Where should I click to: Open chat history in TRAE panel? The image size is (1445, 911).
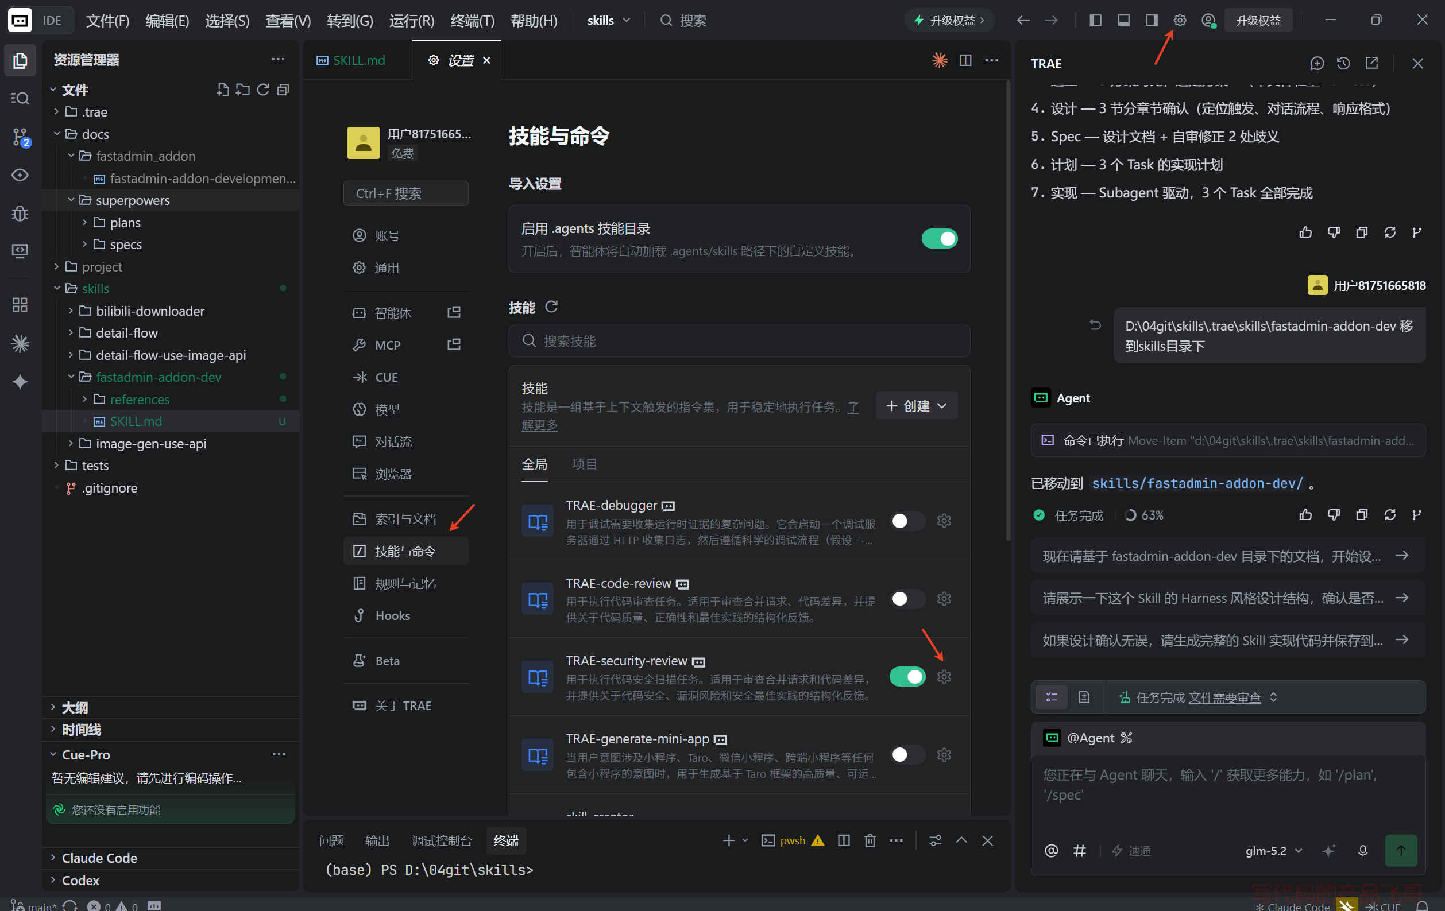1343,63
